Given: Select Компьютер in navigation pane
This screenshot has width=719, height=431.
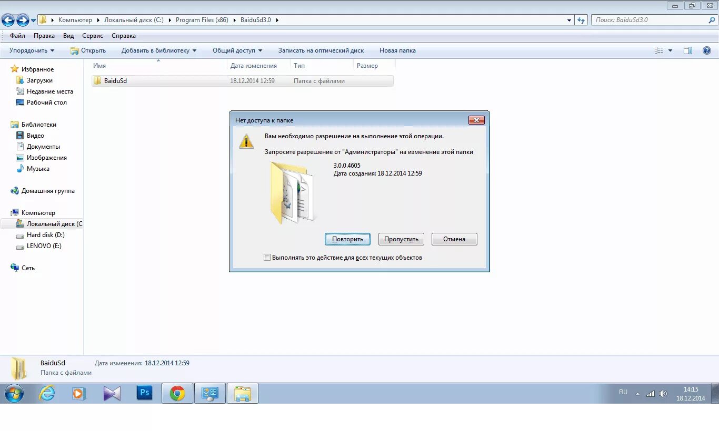Looking at the screenshot, I should pos(38,213).
